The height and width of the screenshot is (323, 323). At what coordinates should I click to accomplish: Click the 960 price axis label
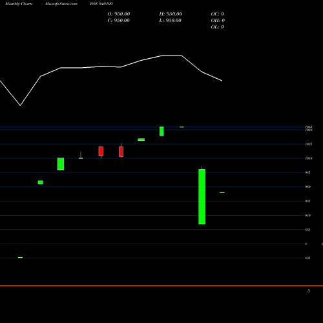pyautogui.click(x=307, y=187)
